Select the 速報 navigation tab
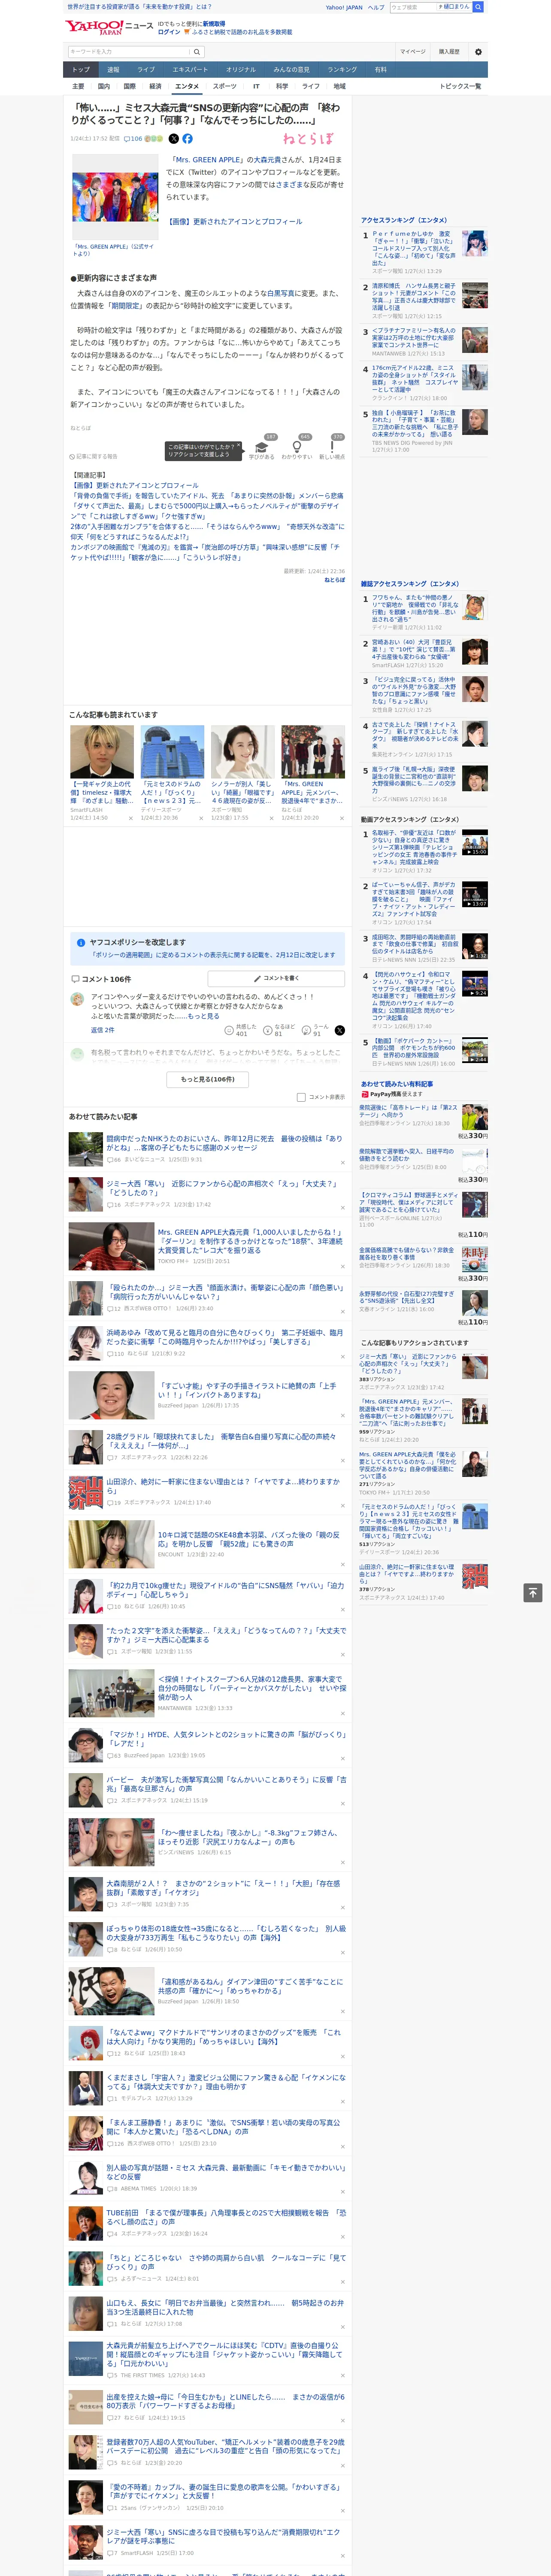 coord(113,70)
